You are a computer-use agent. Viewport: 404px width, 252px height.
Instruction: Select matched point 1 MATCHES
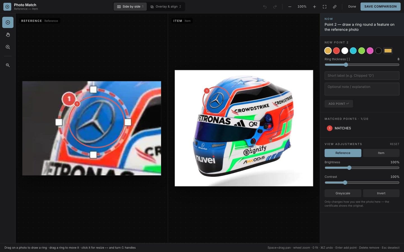pos(362,128)
